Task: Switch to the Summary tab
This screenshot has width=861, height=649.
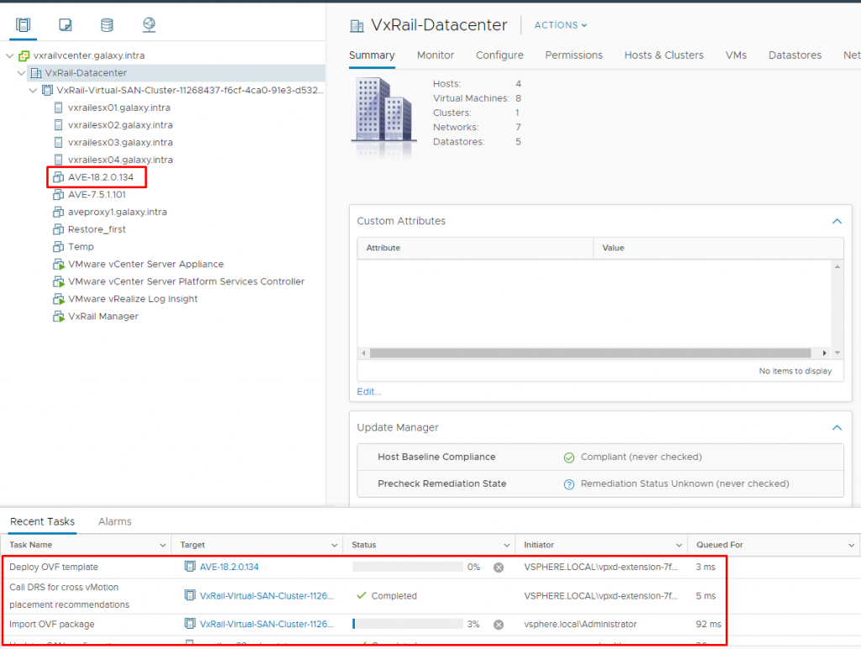Action: [x=372, y=55]
